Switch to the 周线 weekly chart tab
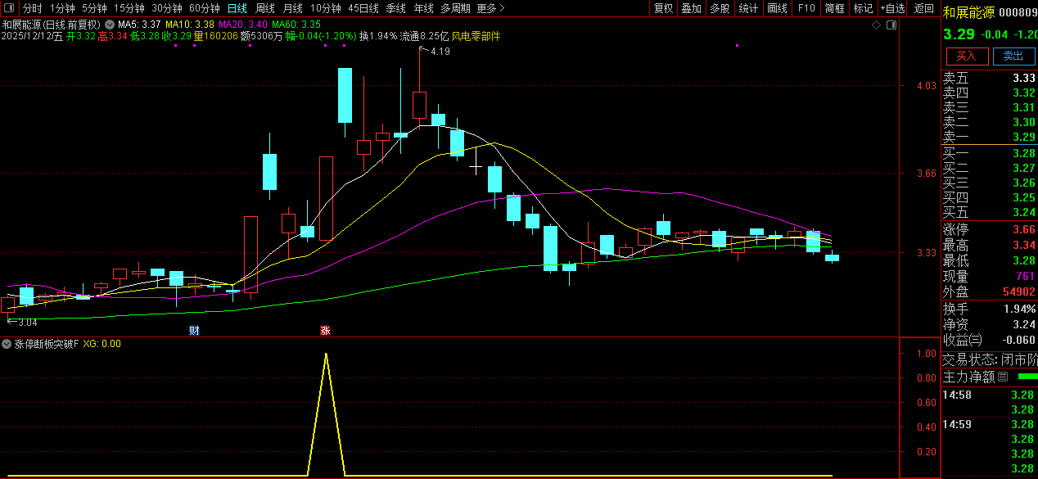Image resolution: width=1038 pixels, height=479 pixels. [265, 8]
